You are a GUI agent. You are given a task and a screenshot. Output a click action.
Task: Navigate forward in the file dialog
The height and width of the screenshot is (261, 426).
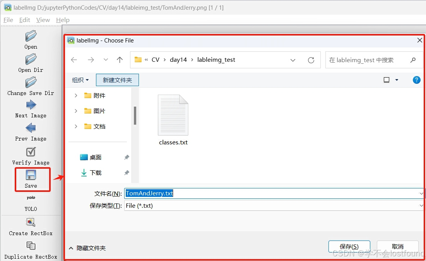tap(91, 60)
